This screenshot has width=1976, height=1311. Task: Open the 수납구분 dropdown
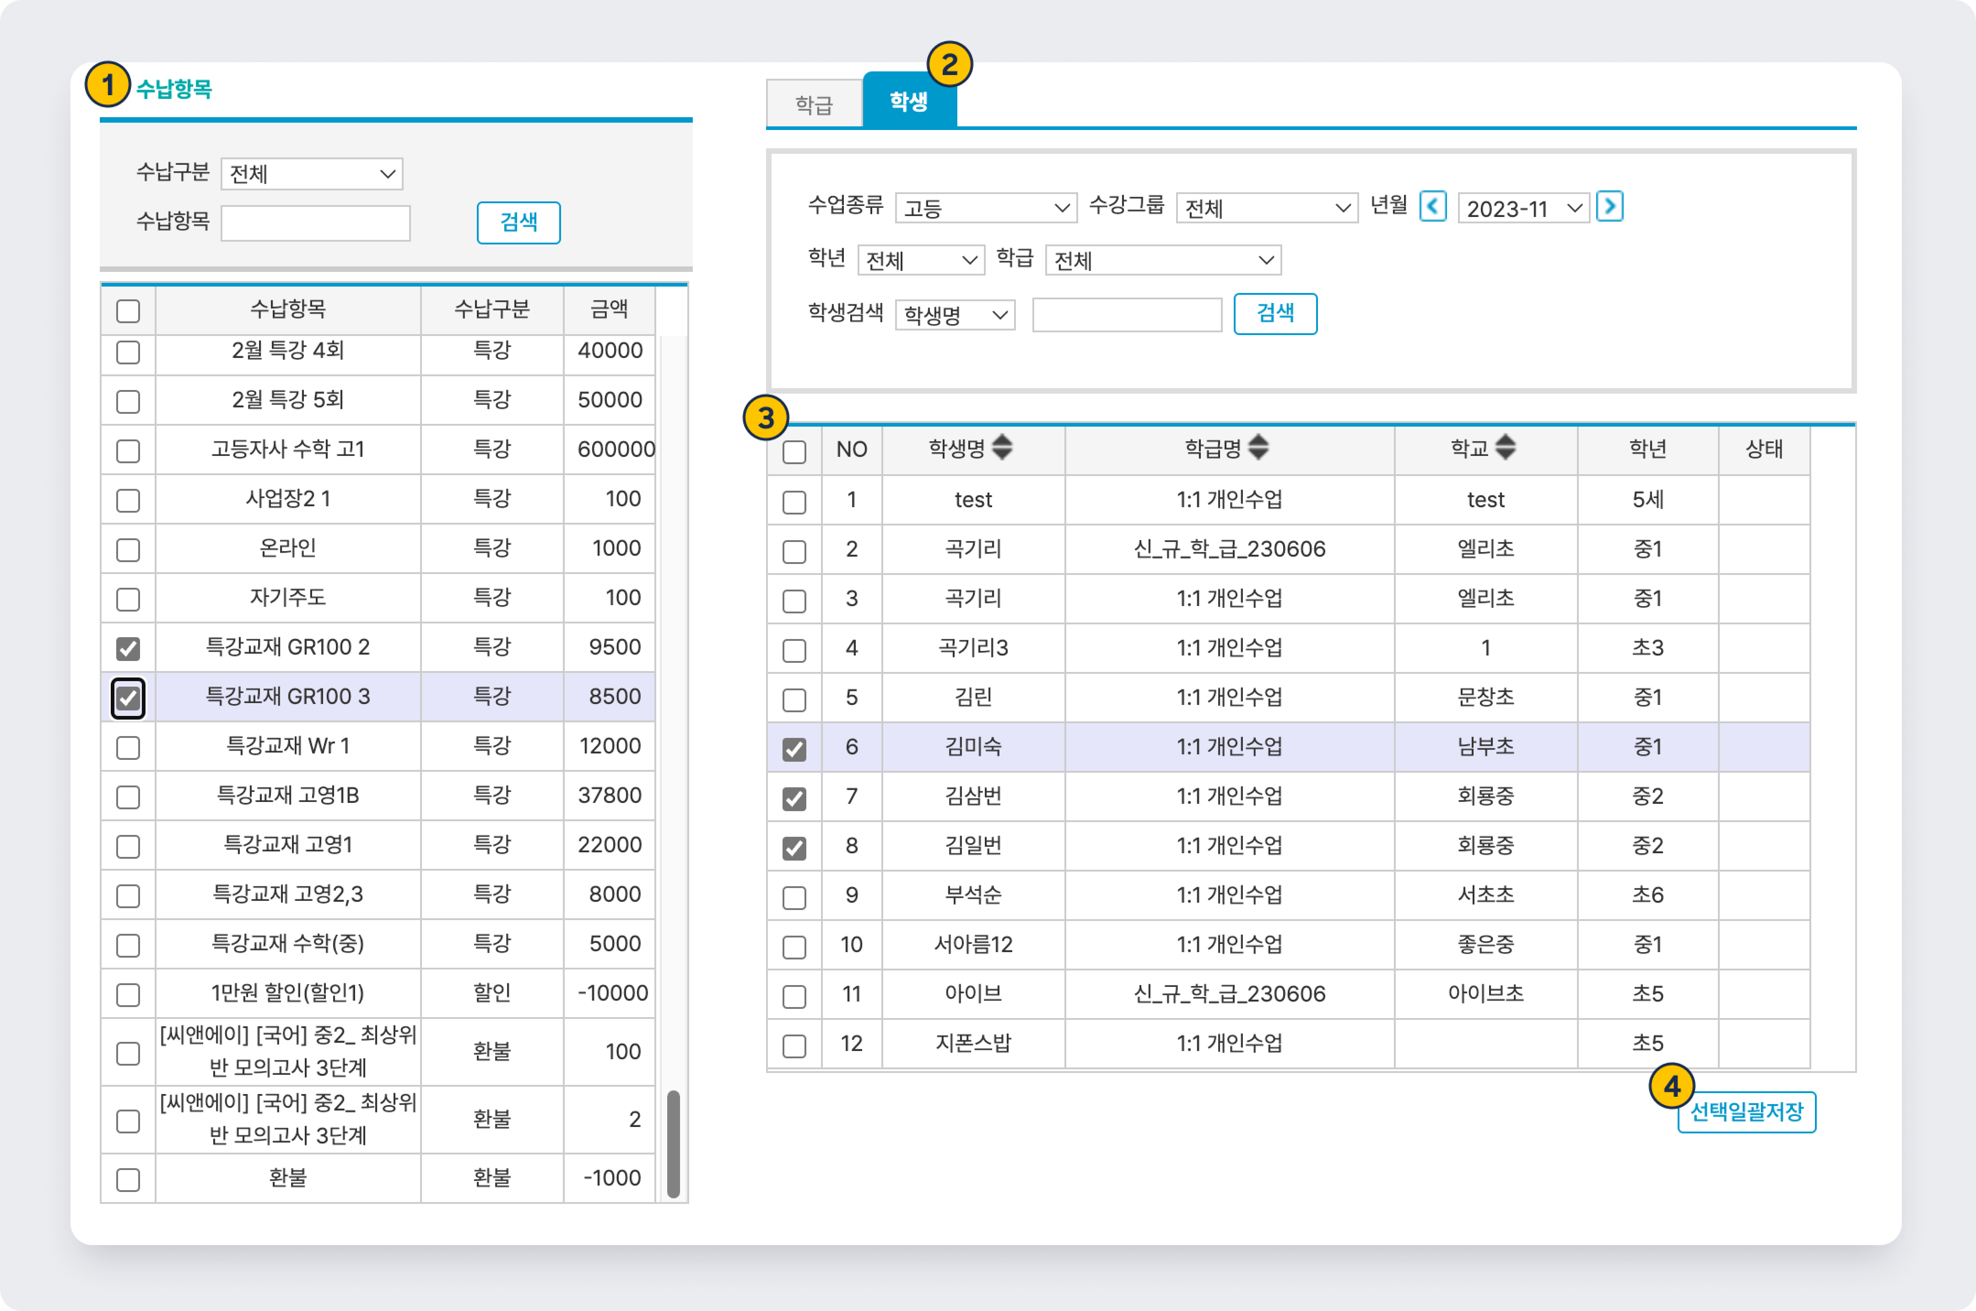point(312,174)
